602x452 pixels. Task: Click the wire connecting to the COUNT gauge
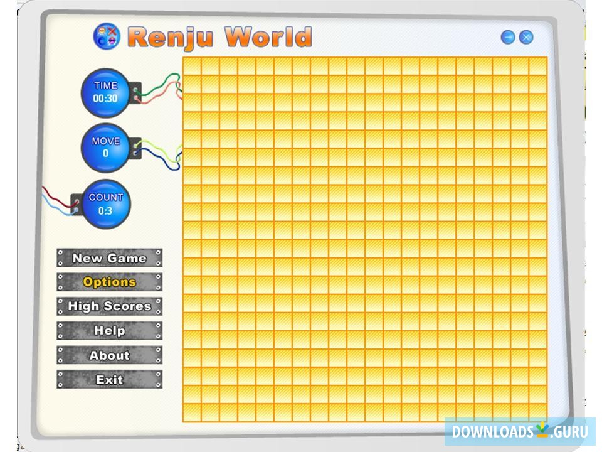tap(56, 198)
